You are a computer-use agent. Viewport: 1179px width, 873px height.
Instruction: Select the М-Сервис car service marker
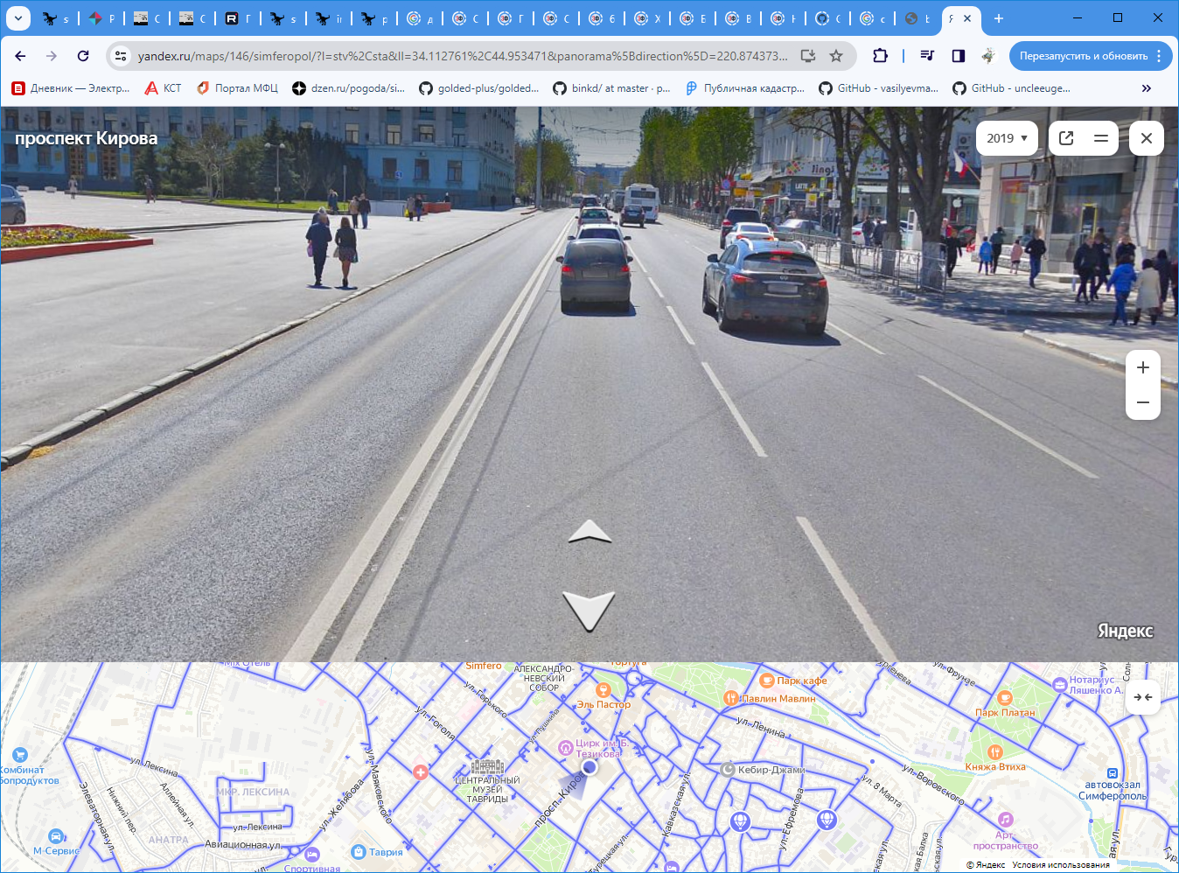[57, 836]
